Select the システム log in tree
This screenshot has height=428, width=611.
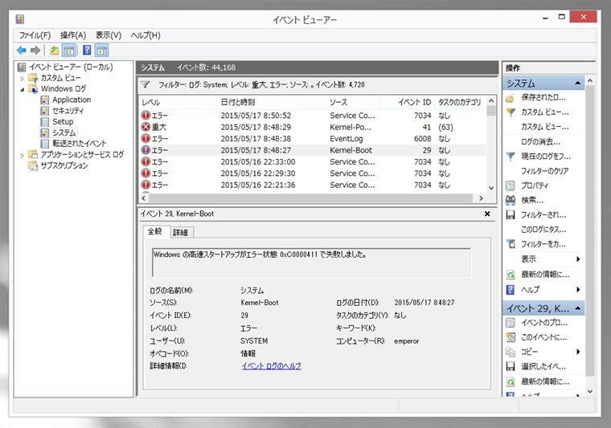(x=64, y=132)
